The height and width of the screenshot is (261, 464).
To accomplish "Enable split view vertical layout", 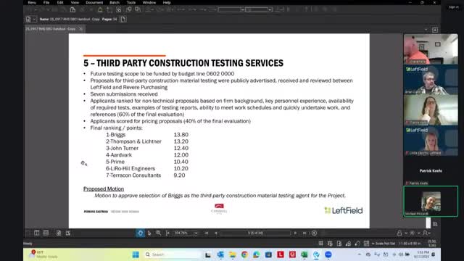I will coord(37,233).
